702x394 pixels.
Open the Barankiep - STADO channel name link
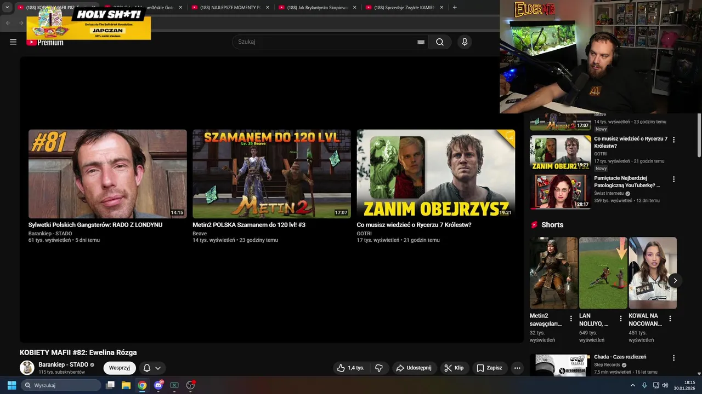64,364
